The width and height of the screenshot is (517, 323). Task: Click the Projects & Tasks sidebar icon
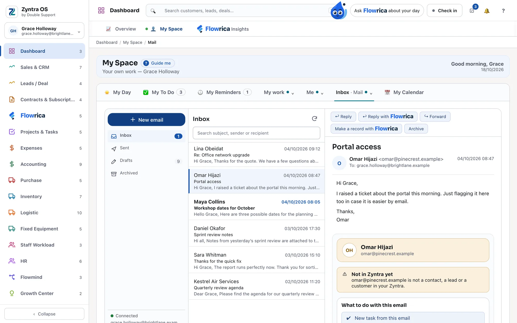tap(12, 132)
